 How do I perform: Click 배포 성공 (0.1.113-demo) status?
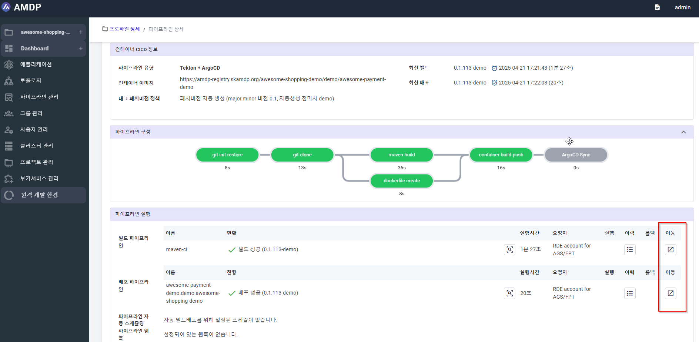coord(268,293)
